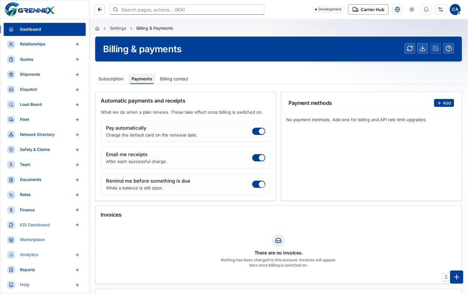The height and width of the screenshot is (294, 471).
Task: Toggle the Pay automatically switch
Action: (259, 131)
